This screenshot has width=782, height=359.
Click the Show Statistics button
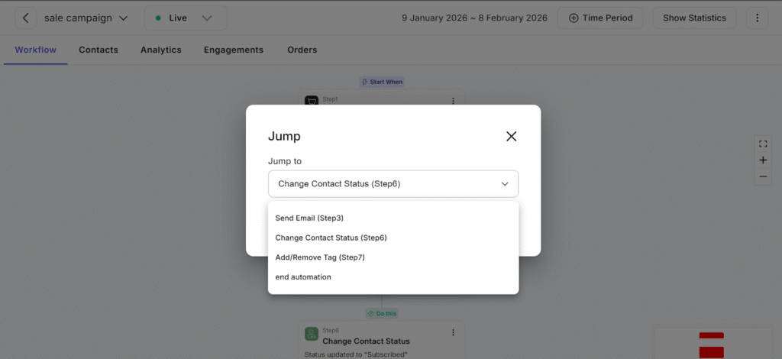click(694, 18)
